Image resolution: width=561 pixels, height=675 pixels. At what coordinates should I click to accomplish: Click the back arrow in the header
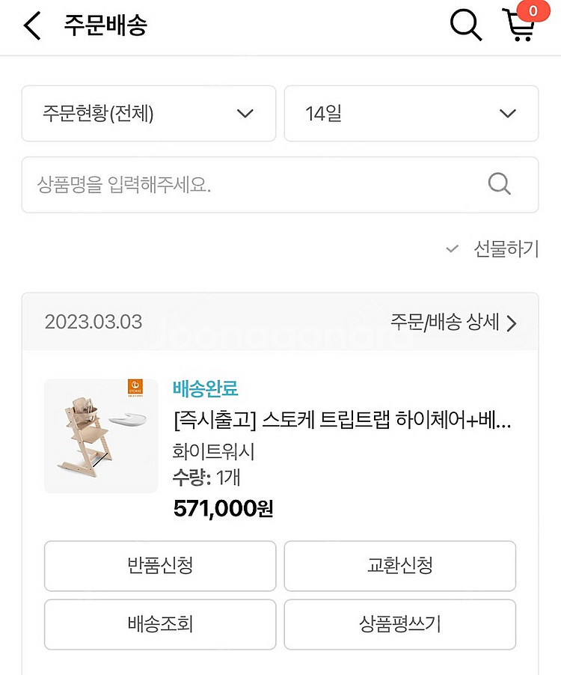(32, 25)
